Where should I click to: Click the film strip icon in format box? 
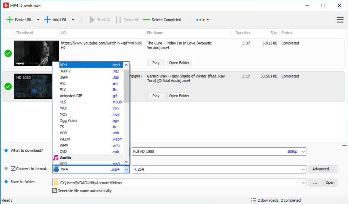[x=56, y=169]
